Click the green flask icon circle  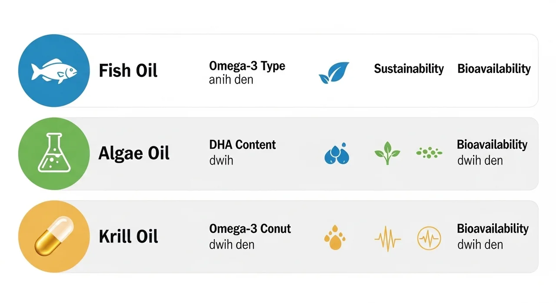(x=54, y=153)
